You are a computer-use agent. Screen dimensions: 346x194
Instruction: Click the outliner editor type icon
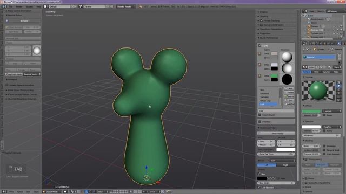[x=304, y=11]
